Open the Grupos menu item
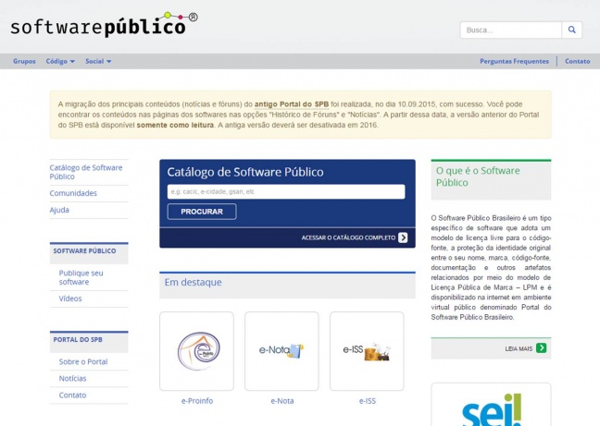Viewport: 600px width, 426px height. pyautogui.click(x=24, y=61)
